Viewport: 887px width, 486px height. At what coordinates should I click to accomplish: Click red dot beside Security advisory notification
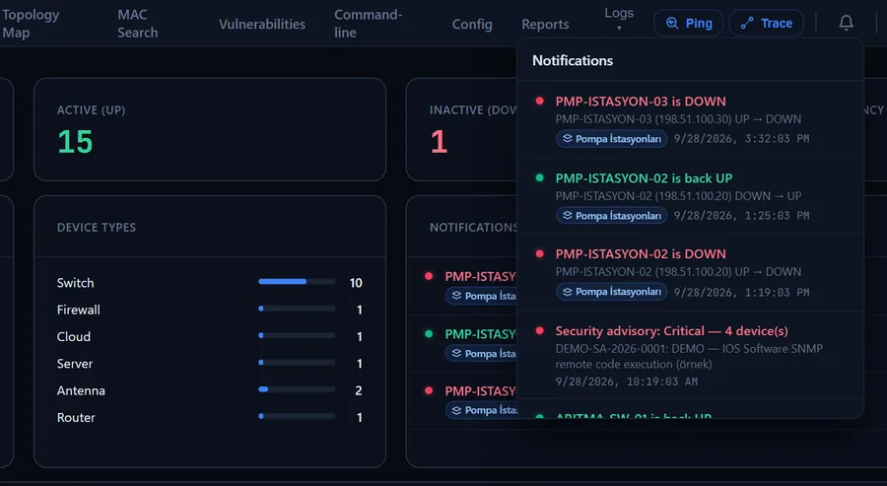540,330
